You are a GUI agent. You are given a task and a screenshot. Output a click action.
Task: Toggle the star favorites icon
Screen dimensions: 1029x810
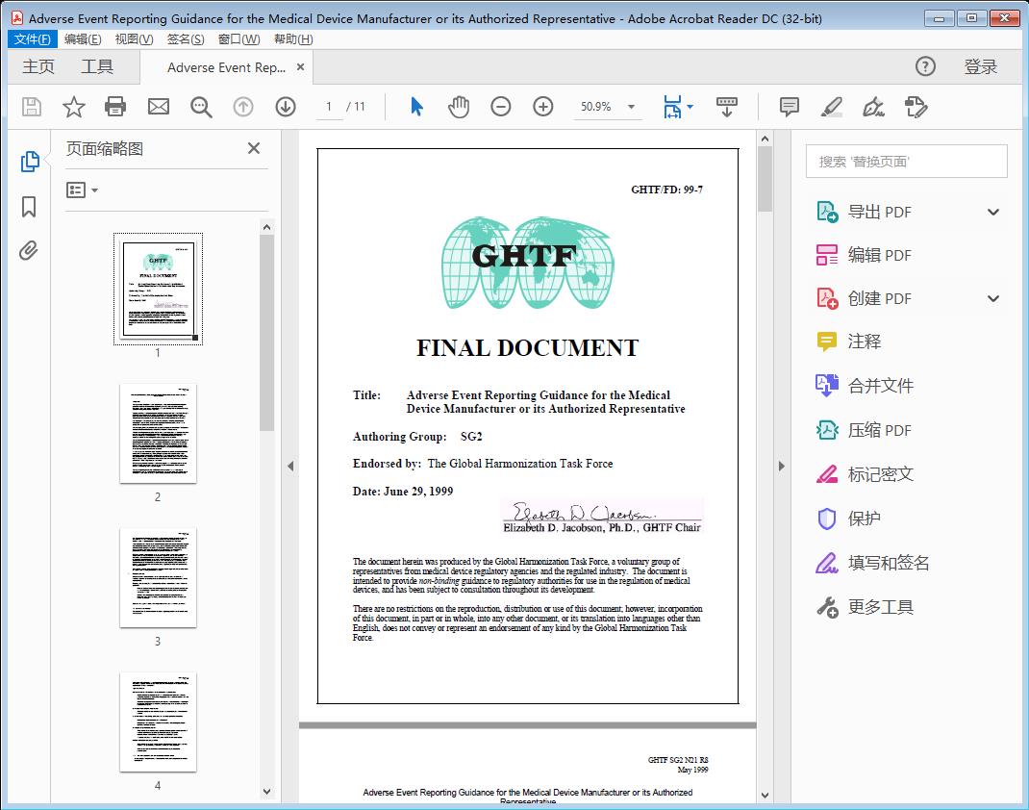(74, 107)
